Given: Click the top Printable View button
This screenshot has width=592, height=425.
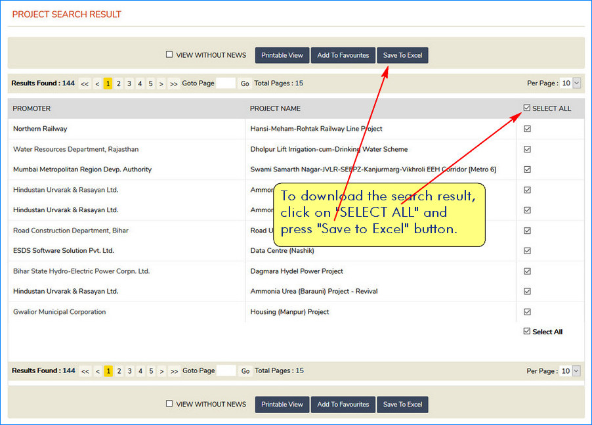Looking at the screenshot, I should (x=282, y=55).
